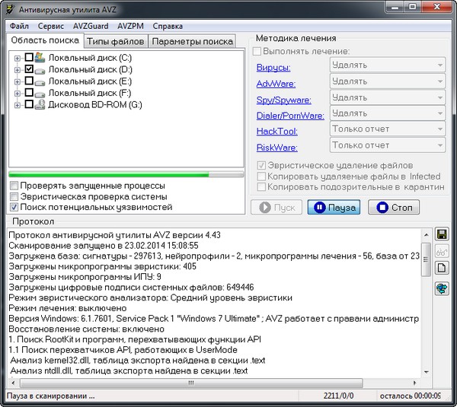The image size is (457, 407).
Task: Uncheck the Локальный диск (D:) checkbox
Action: (29, 69)
